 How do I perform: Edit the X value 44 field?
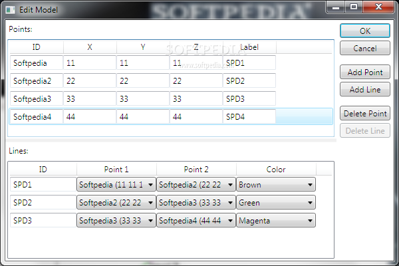90,116
